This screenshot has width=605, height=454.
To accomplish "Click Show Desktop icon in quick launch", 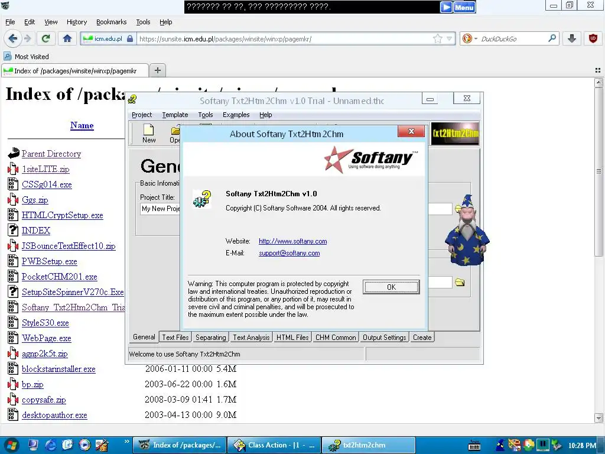I will (x=33, y=445).
